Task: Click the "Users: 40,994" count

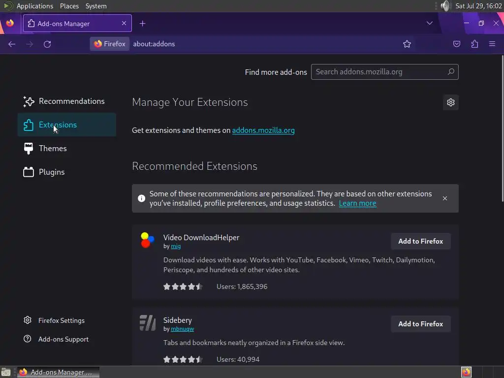Action: tap(238, 359)
